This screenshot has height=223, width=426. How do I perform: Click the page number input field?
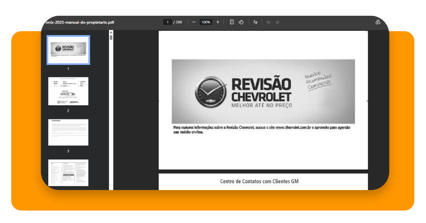(x=168, y=22)
